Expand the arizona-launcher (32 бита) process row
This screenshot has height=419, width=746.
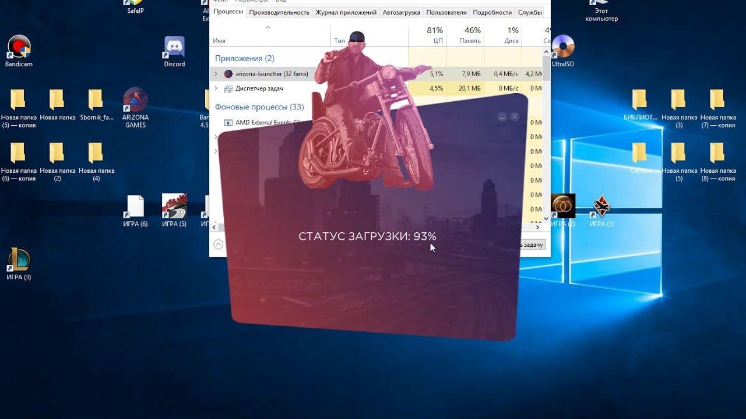tap(216, 74)
